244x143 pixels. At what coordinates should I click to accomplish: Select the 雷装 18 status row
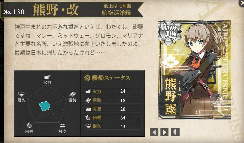(113, 100)
